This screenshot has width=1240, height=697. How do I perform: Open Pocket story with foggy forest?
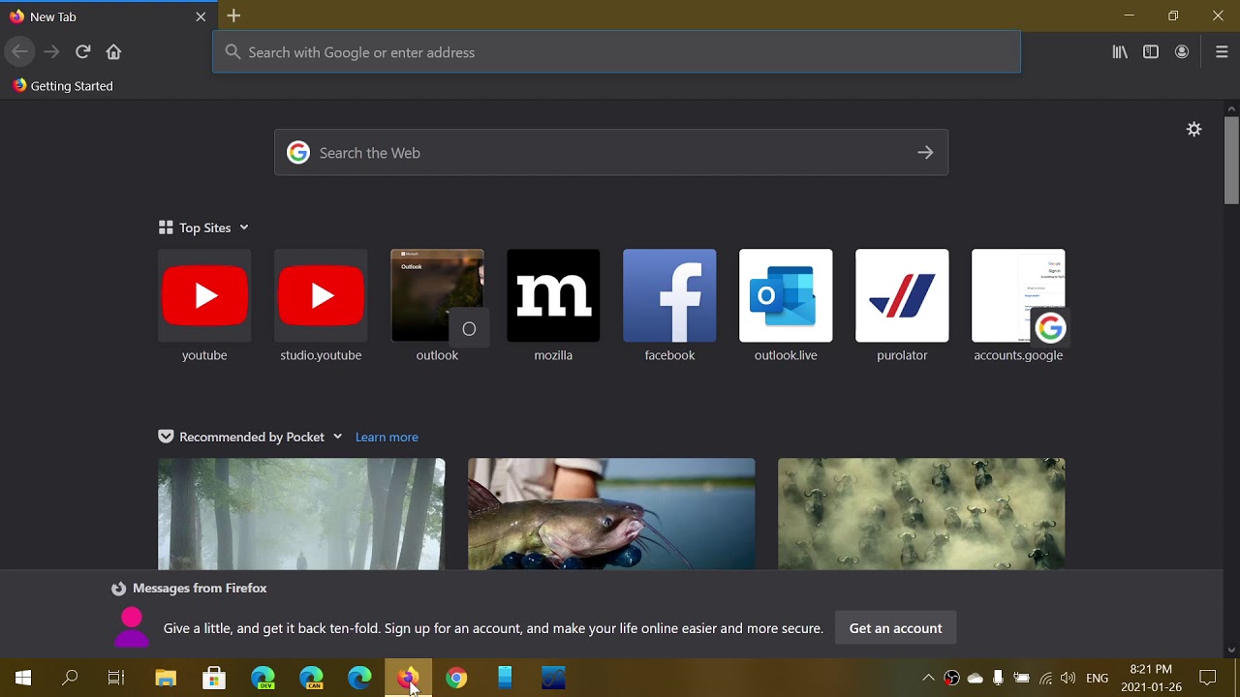(301, 514)
